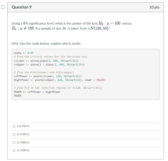Click the POWER <- LeftPower + RightPower line

[x=37, y=92]
